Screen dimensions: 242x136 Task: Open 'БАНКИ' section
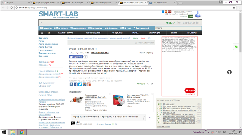tap(174, 33)
